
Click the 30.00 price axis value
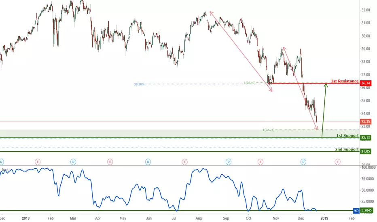365,36
